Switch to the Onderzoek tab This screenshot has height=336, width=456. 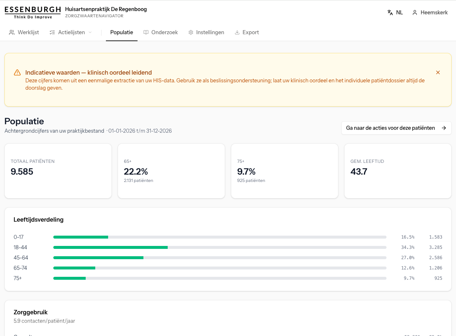(x=161, y=32)
